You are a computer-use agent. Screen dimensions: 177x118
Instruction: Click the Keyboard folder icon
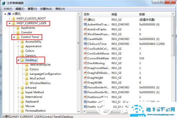click(22, 102)
